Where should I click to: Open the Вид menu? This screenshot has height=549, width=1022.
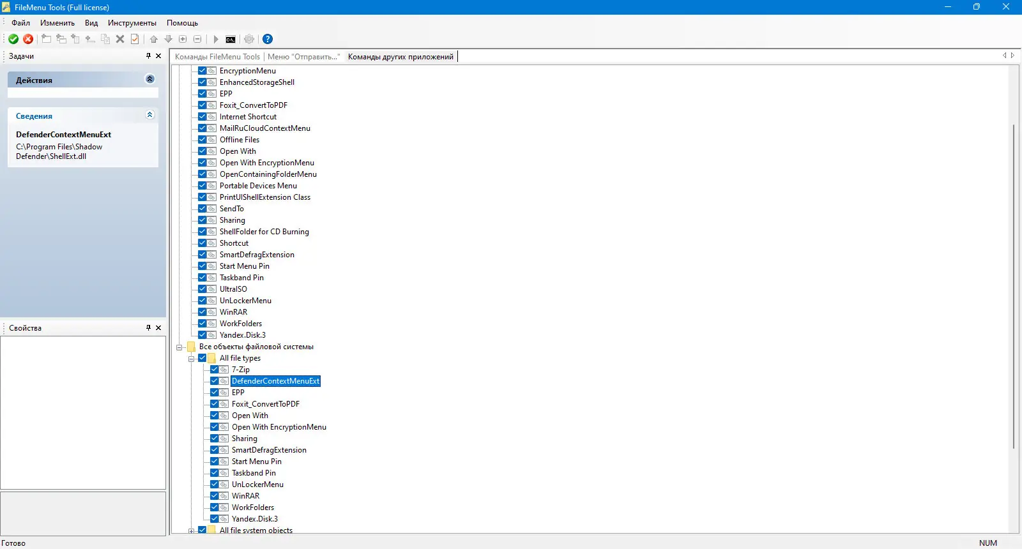[x=91, y=23]
